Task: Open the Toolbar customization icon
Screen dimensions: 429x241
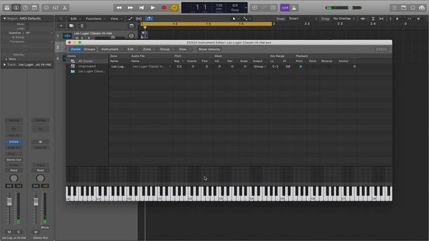Action: (34, 7)
